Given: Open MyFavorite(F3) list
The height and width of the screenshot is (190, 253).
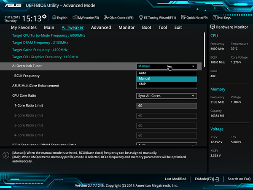Looking at the screenshot, I should (x=86, y=18).
